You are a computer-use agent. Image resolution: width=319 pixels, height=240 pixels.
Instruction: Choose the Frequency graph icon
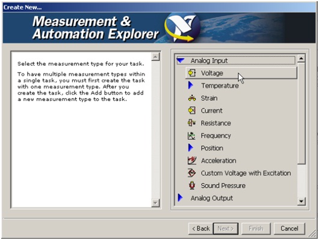[x=191, y=135]
